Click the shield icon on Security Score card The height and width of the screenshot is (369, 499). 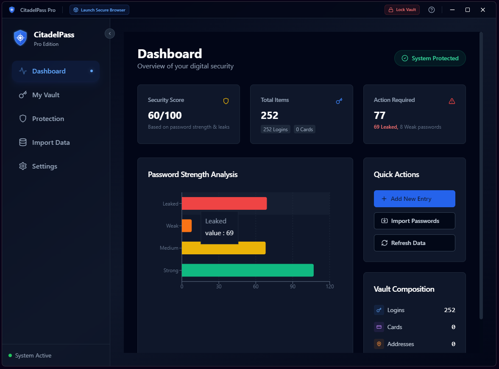[x=226, y=101]
